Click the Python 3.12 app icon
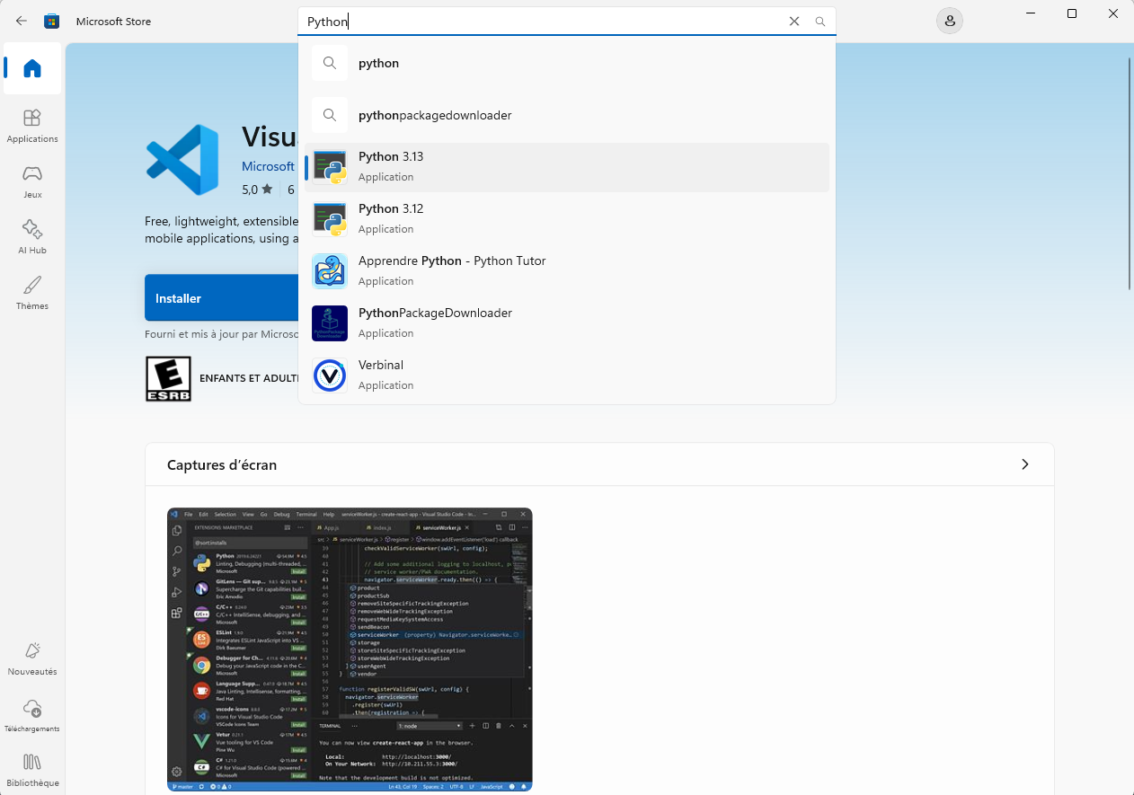The image size is (1134, 795). 330,219
